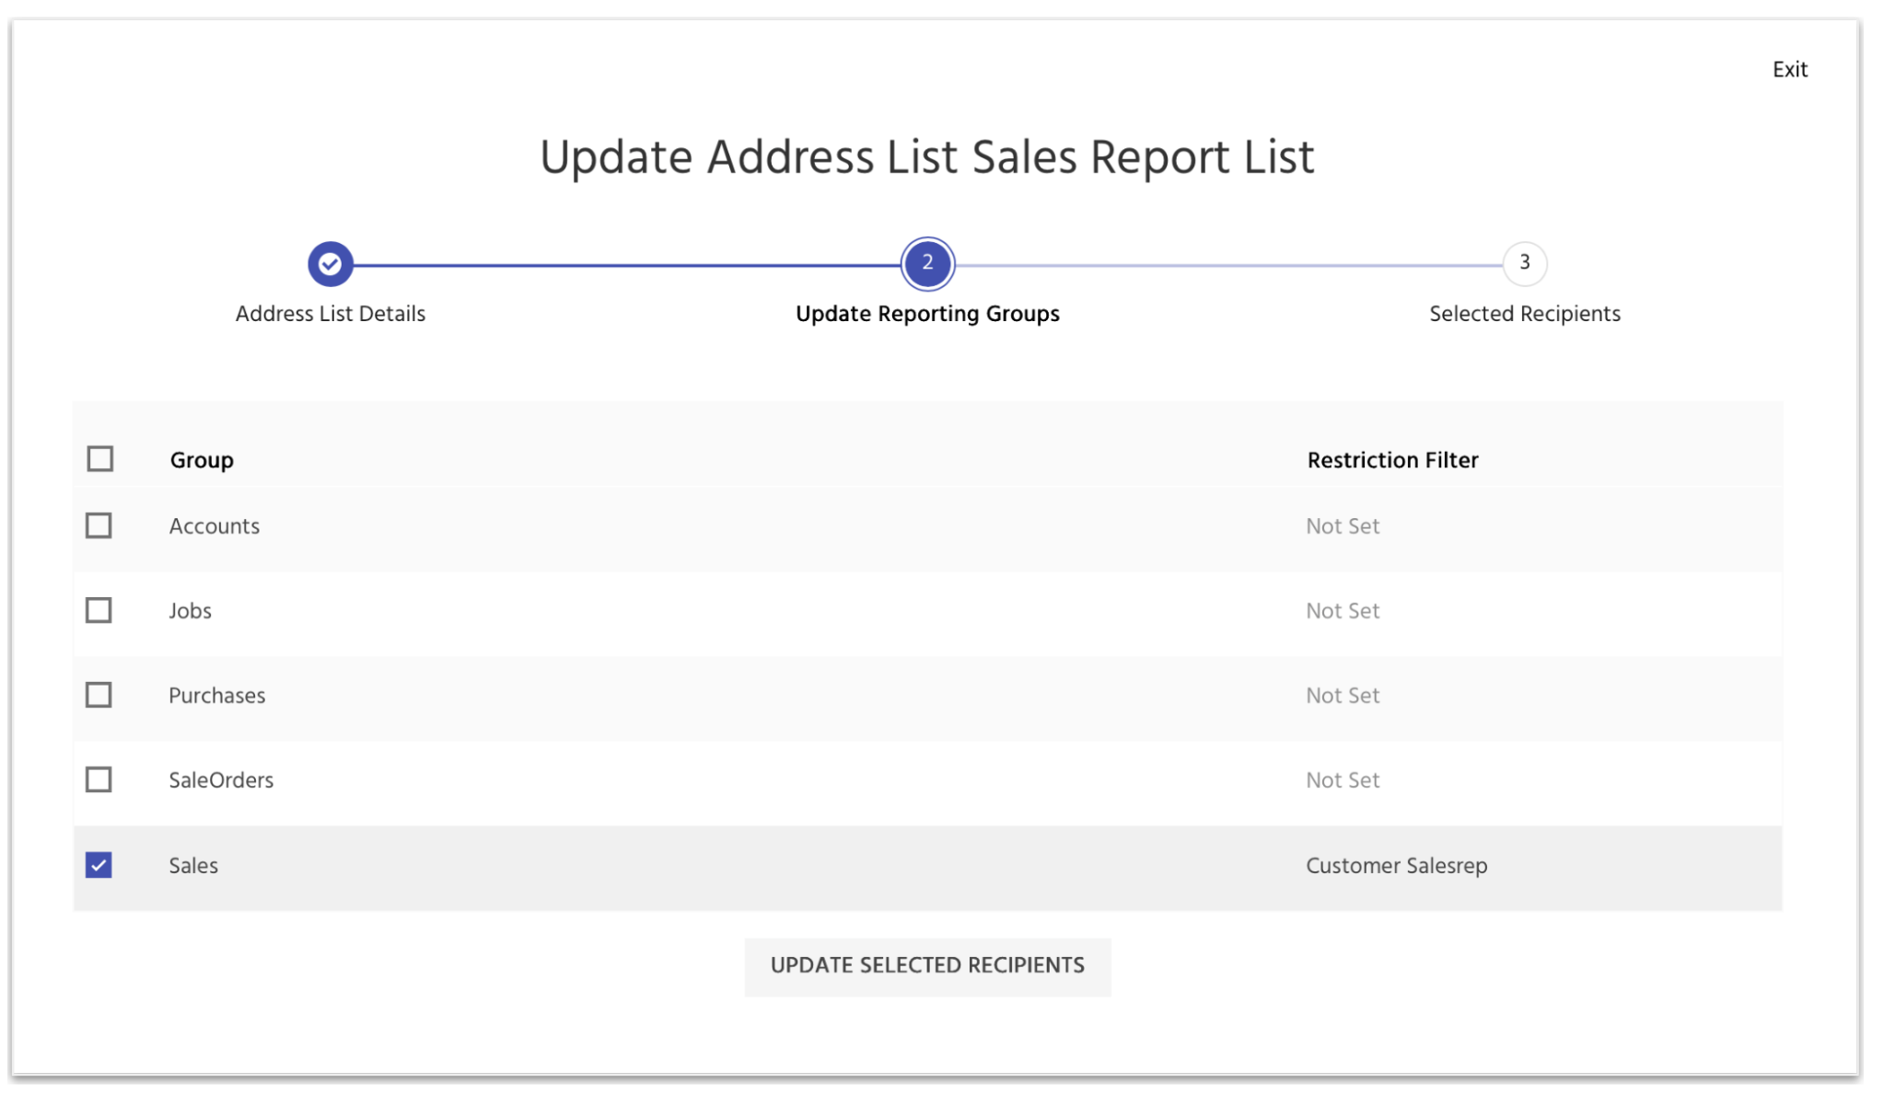Open Not Set filter for Jobs
This screenshot has width=1884, height=1095.
[x=1343, y=611]
